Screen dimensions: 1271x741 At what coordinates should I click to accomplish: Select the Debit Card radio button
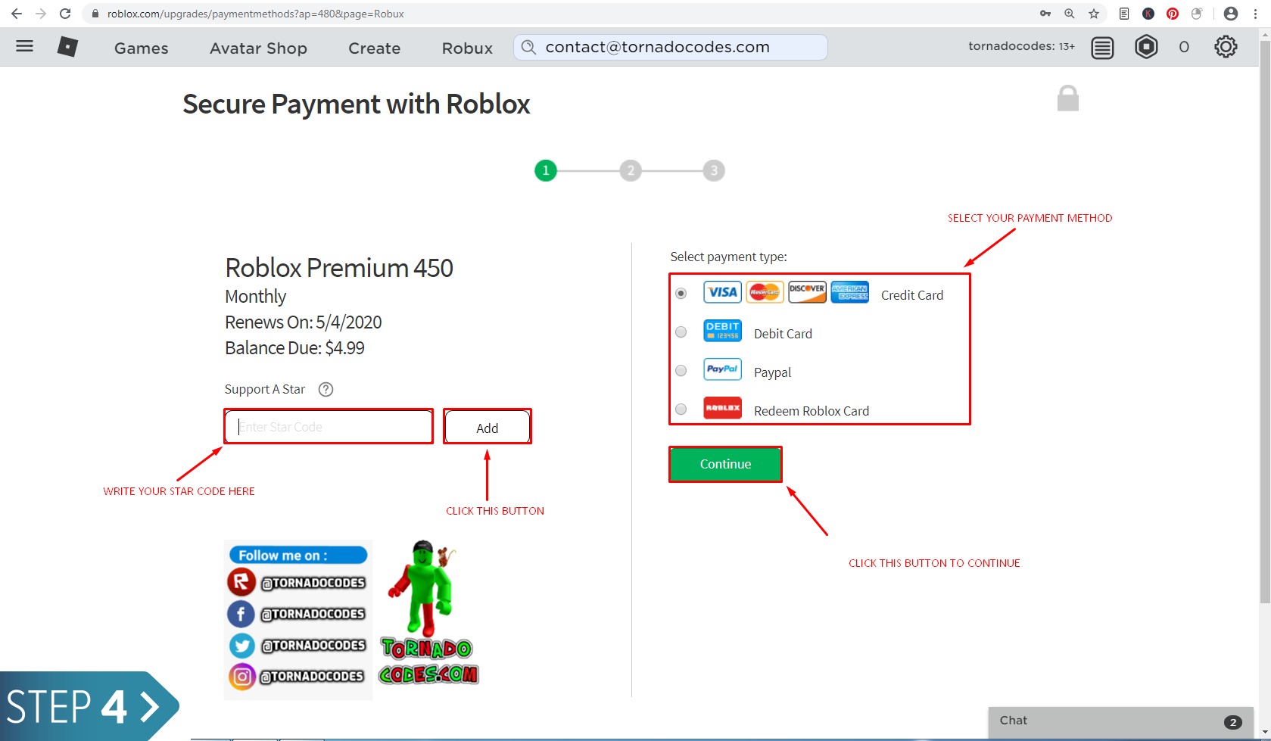[x=681, y=332]
